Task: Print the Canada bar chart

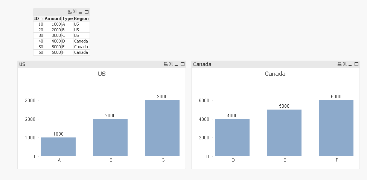Action: click(340, 64)
